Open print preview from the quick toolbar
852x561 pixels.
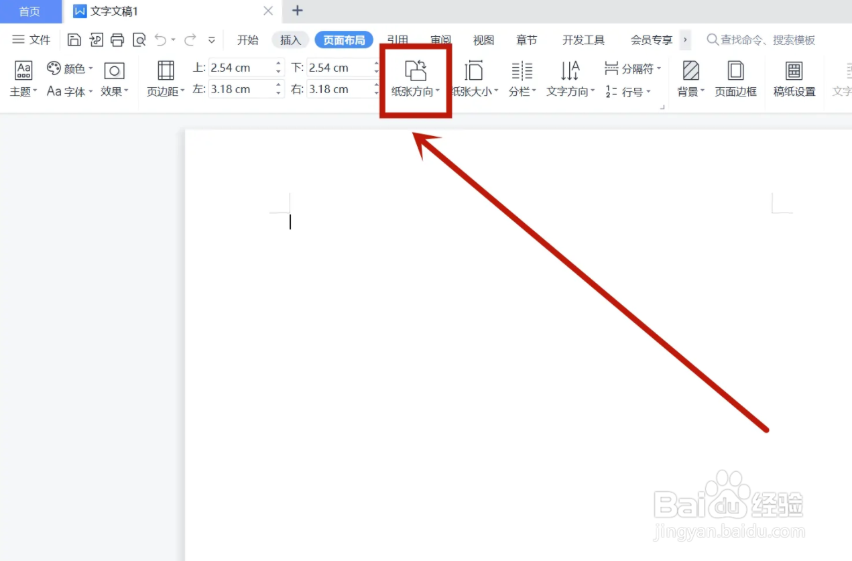pos(139,40)
